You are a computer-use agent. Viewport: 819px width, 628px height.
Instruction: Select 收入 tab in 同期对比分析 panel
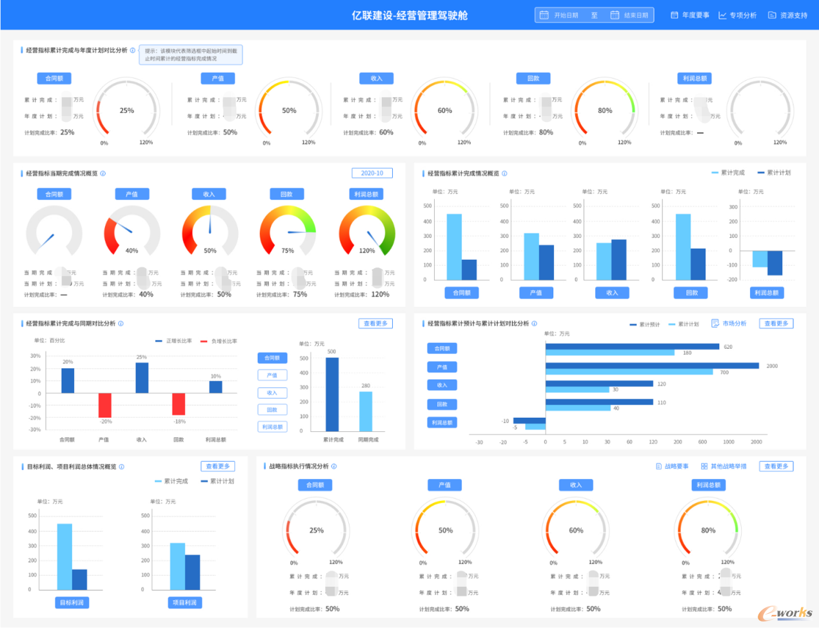point(272,393)
